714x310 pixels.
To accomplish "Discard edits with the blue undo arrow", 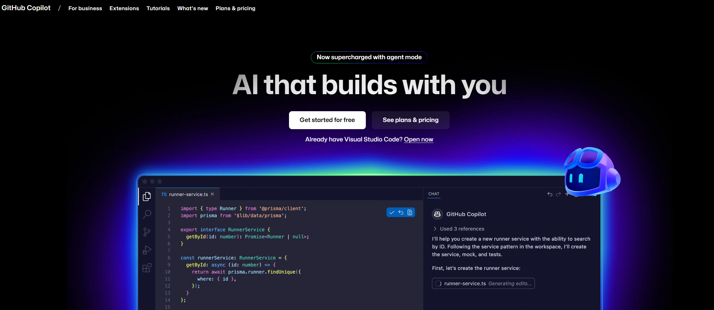I will [401, 213].
